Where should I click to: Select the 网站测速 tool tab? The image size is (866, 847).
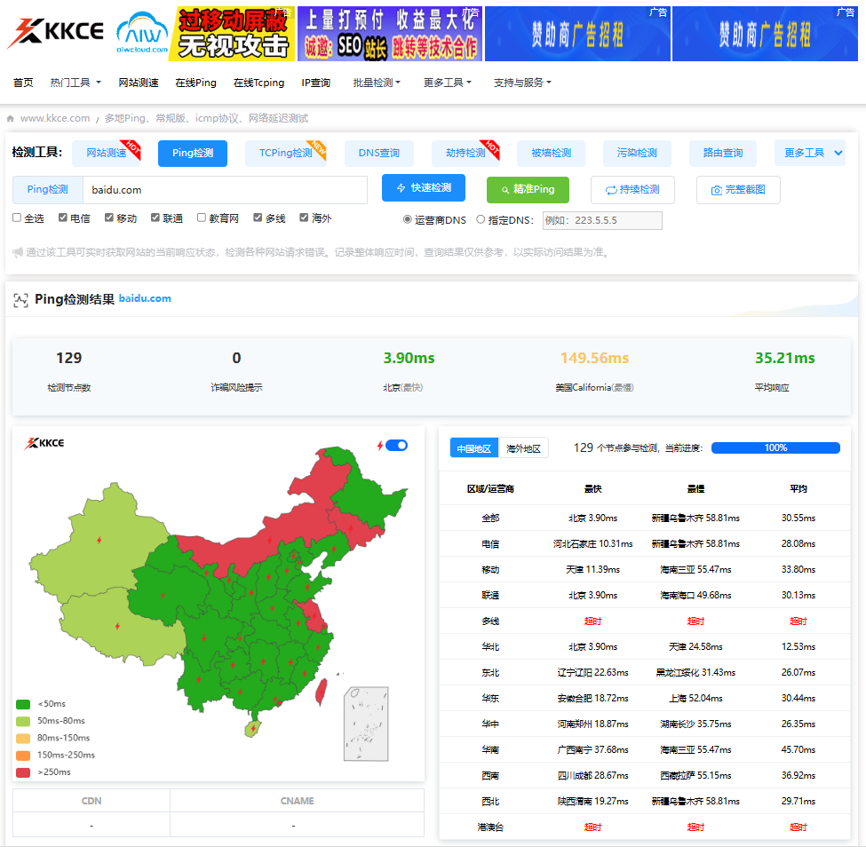(x=107, y=153)
